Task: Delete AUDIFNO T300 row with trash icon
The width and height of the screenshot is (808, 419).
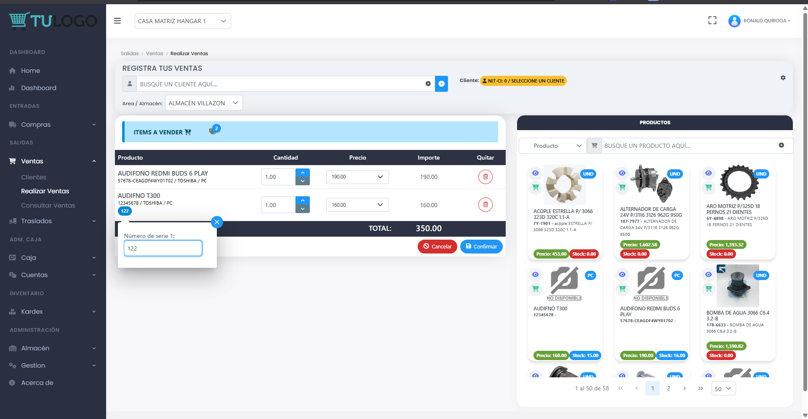Action: [485, 205]
